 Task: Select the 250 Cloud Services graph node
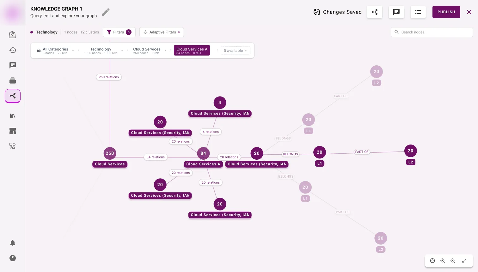click(110, 153)
